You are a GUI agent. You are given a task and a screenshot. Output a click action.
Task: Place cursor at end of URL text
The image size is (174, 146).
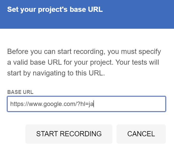click(94, 104)
